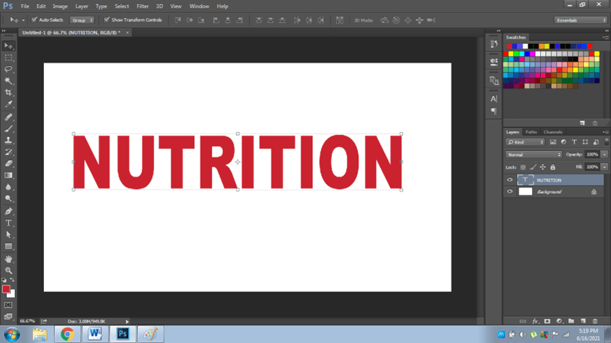Select the Horizontal Type tool
The height and width of the screenshot is (343, 611).
point(9,223)
